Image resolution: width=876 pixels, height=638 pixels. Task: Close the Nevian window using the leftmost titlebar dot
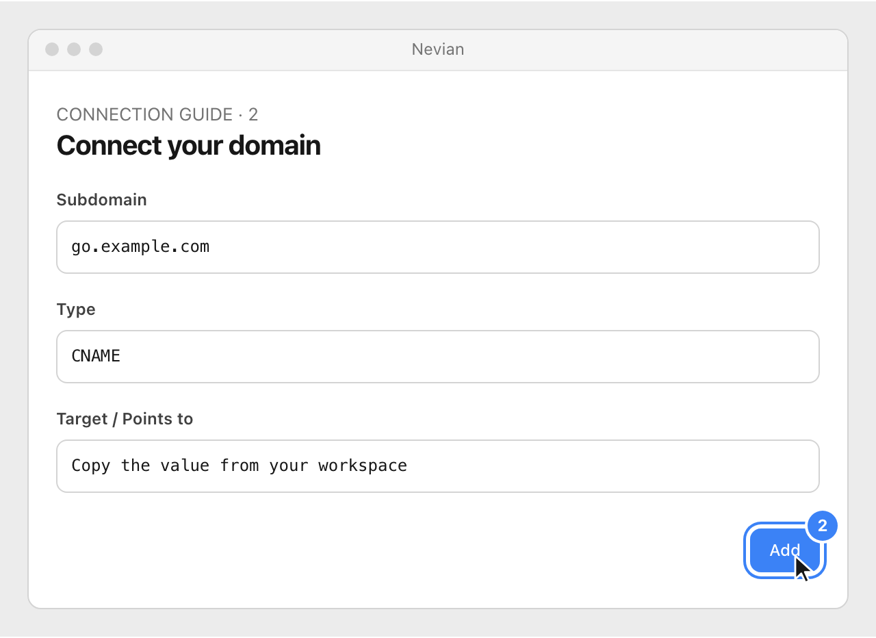point(52,49)
